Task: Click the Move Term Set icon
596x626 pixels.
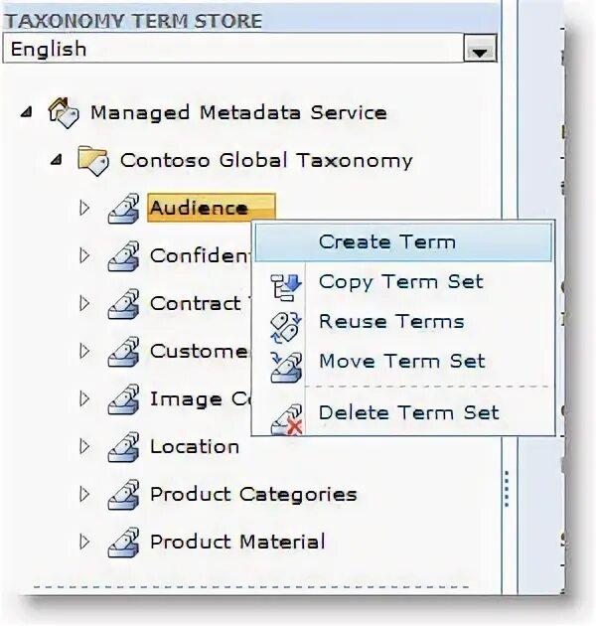Action: point(286,367)
